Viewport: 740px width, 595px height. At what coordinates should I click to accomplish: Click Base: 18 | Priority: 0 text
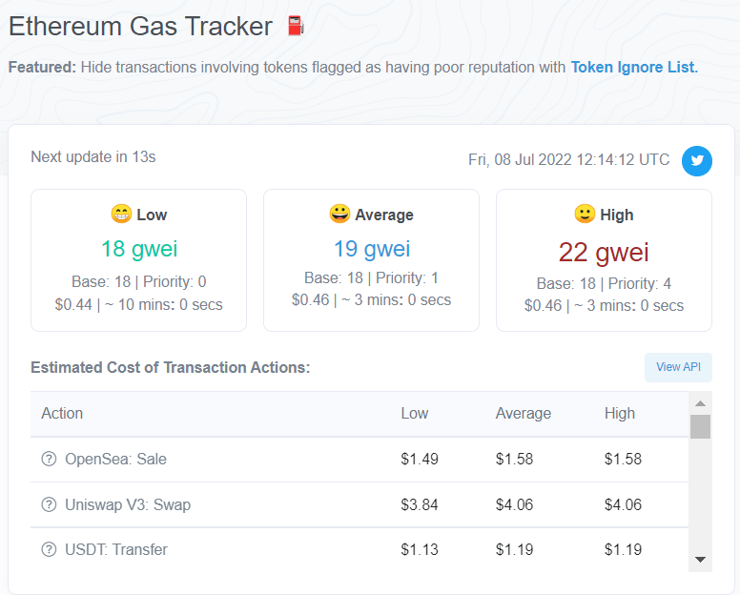point(139,281)
